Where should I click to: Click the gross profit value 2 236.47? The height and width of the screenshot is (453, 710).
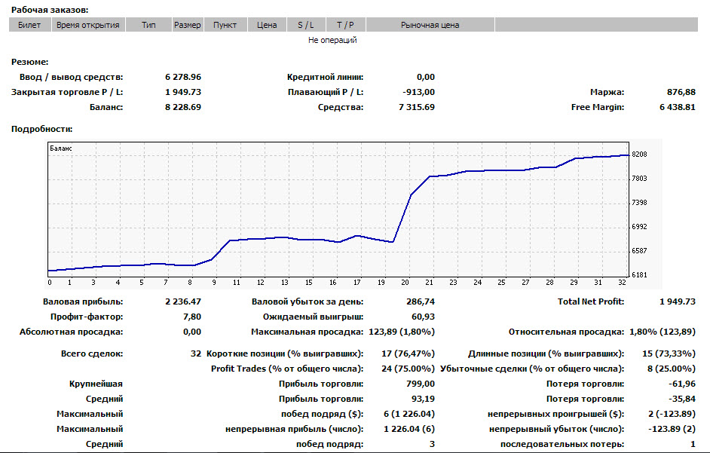coord(183,301)
